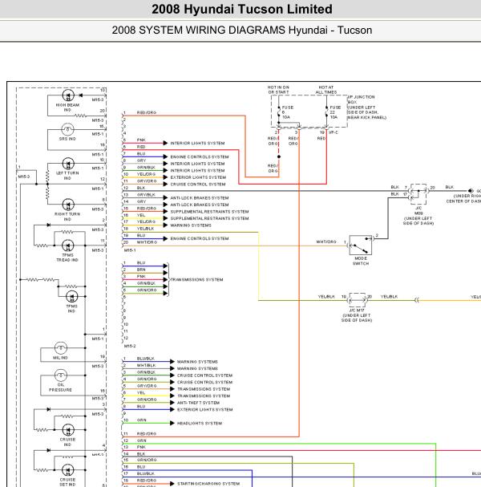Click the 'MIL IND' caption
The height and width of the screenshot is (487, 481).
point(60,358)
